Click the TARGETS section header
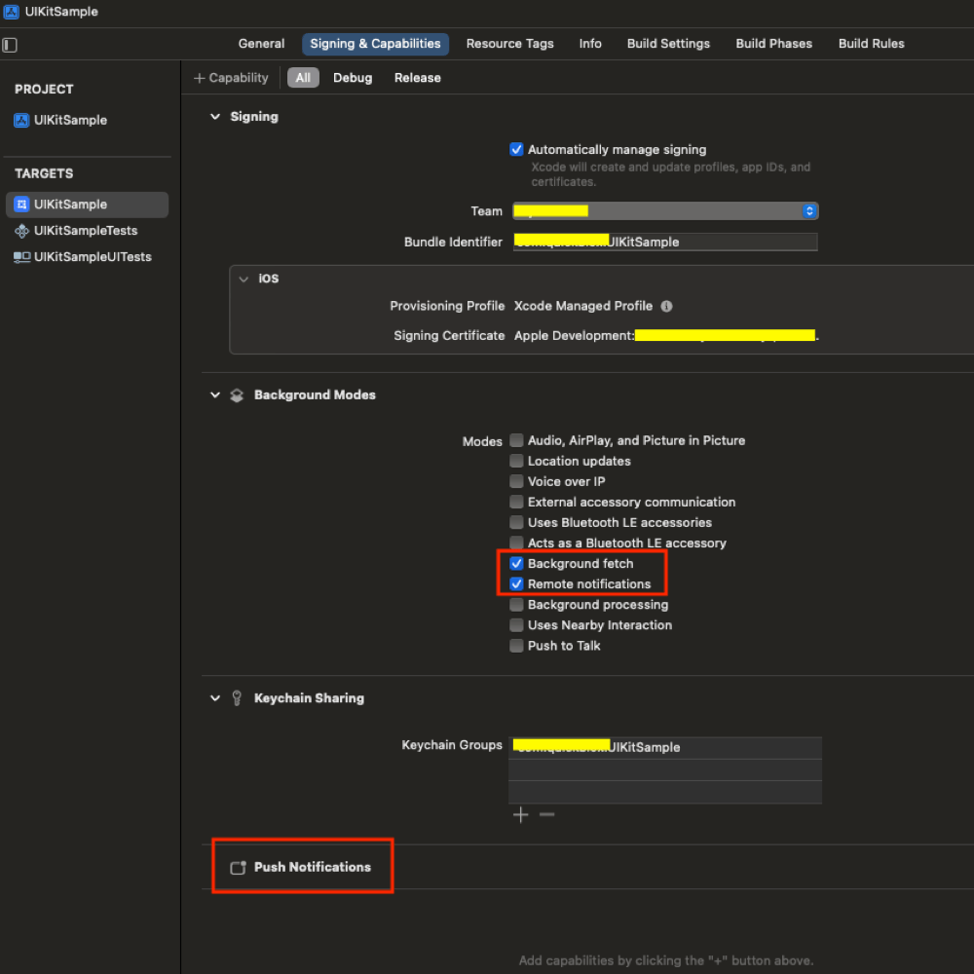This screenshot has width=974, height=974. [44, 174]
